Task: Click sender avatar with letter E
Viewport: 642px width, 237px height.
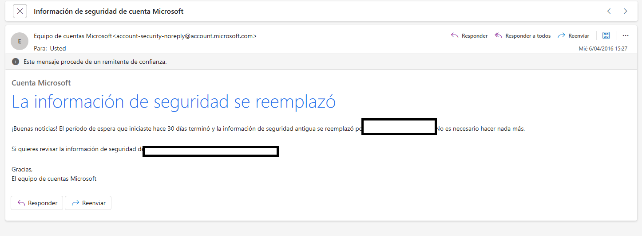Action: pyautogui.click(x=20, y=41)
